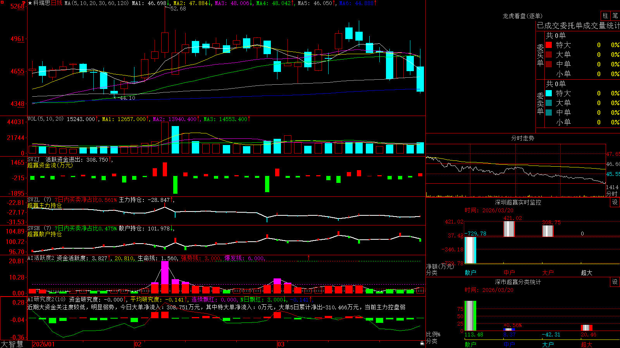Click the red question mark near 5268
620x348 pixels.
(x=24, y=3)
